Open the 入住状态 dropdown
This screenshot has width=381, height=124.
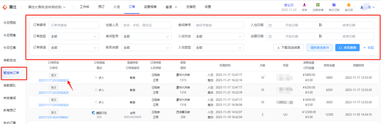219,36
